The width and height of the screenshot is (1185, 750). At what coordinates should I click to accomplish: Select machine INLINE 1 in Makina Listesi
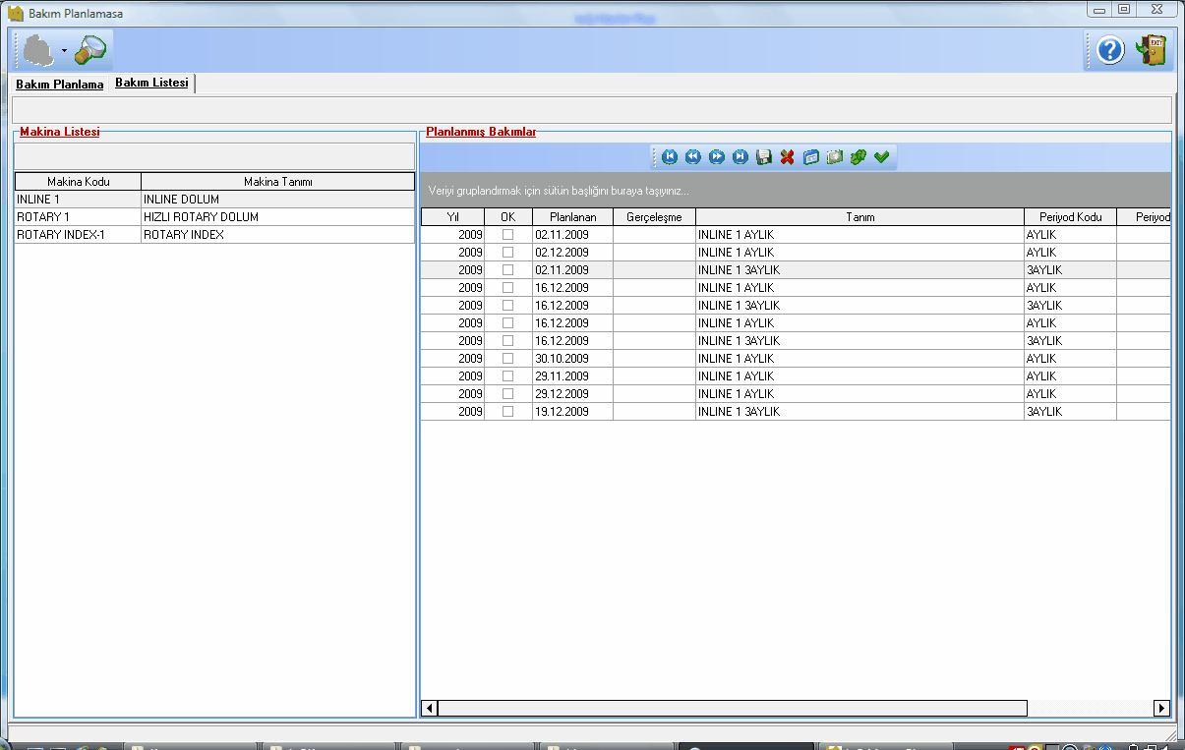[x=78, y=200]
